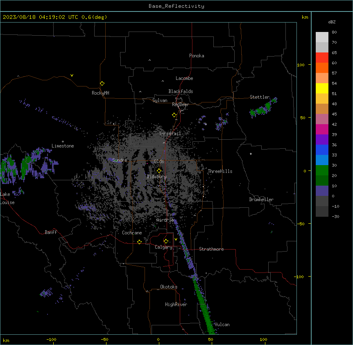This screenshot has width=353, height=345.
Task: Click the Okotoks town label
Action: pyautogui.click(x=169, y=287)
